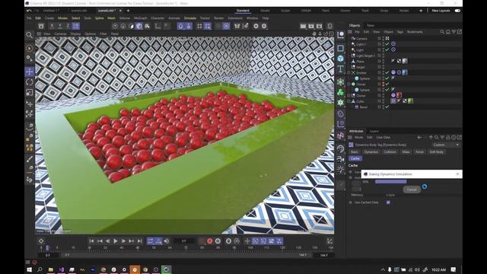Click the green material tag on Cube row
The height and width of the screenshot is (274, 487).
[411, 101]
